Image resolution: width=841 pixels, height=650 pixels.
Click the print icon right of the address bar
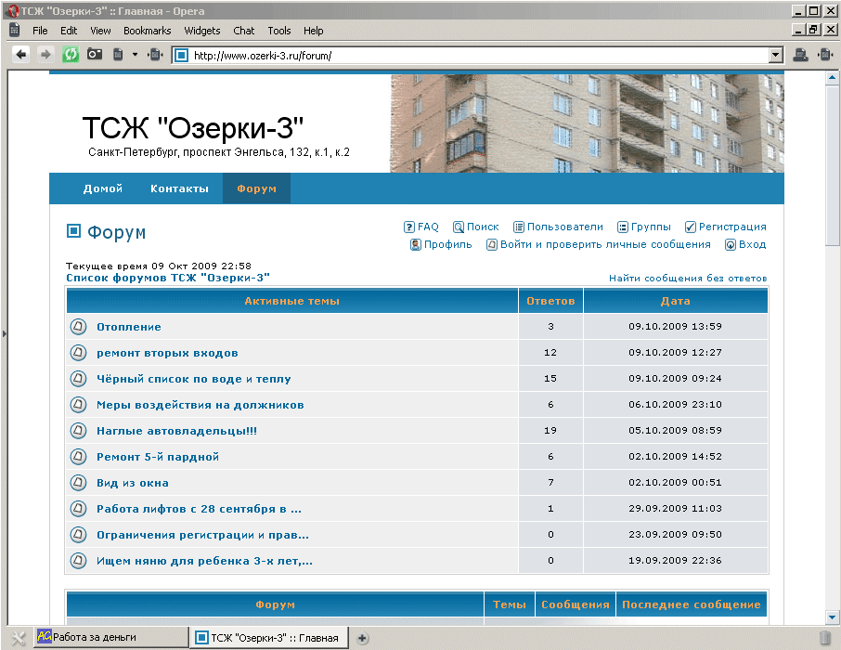[801, 54]
